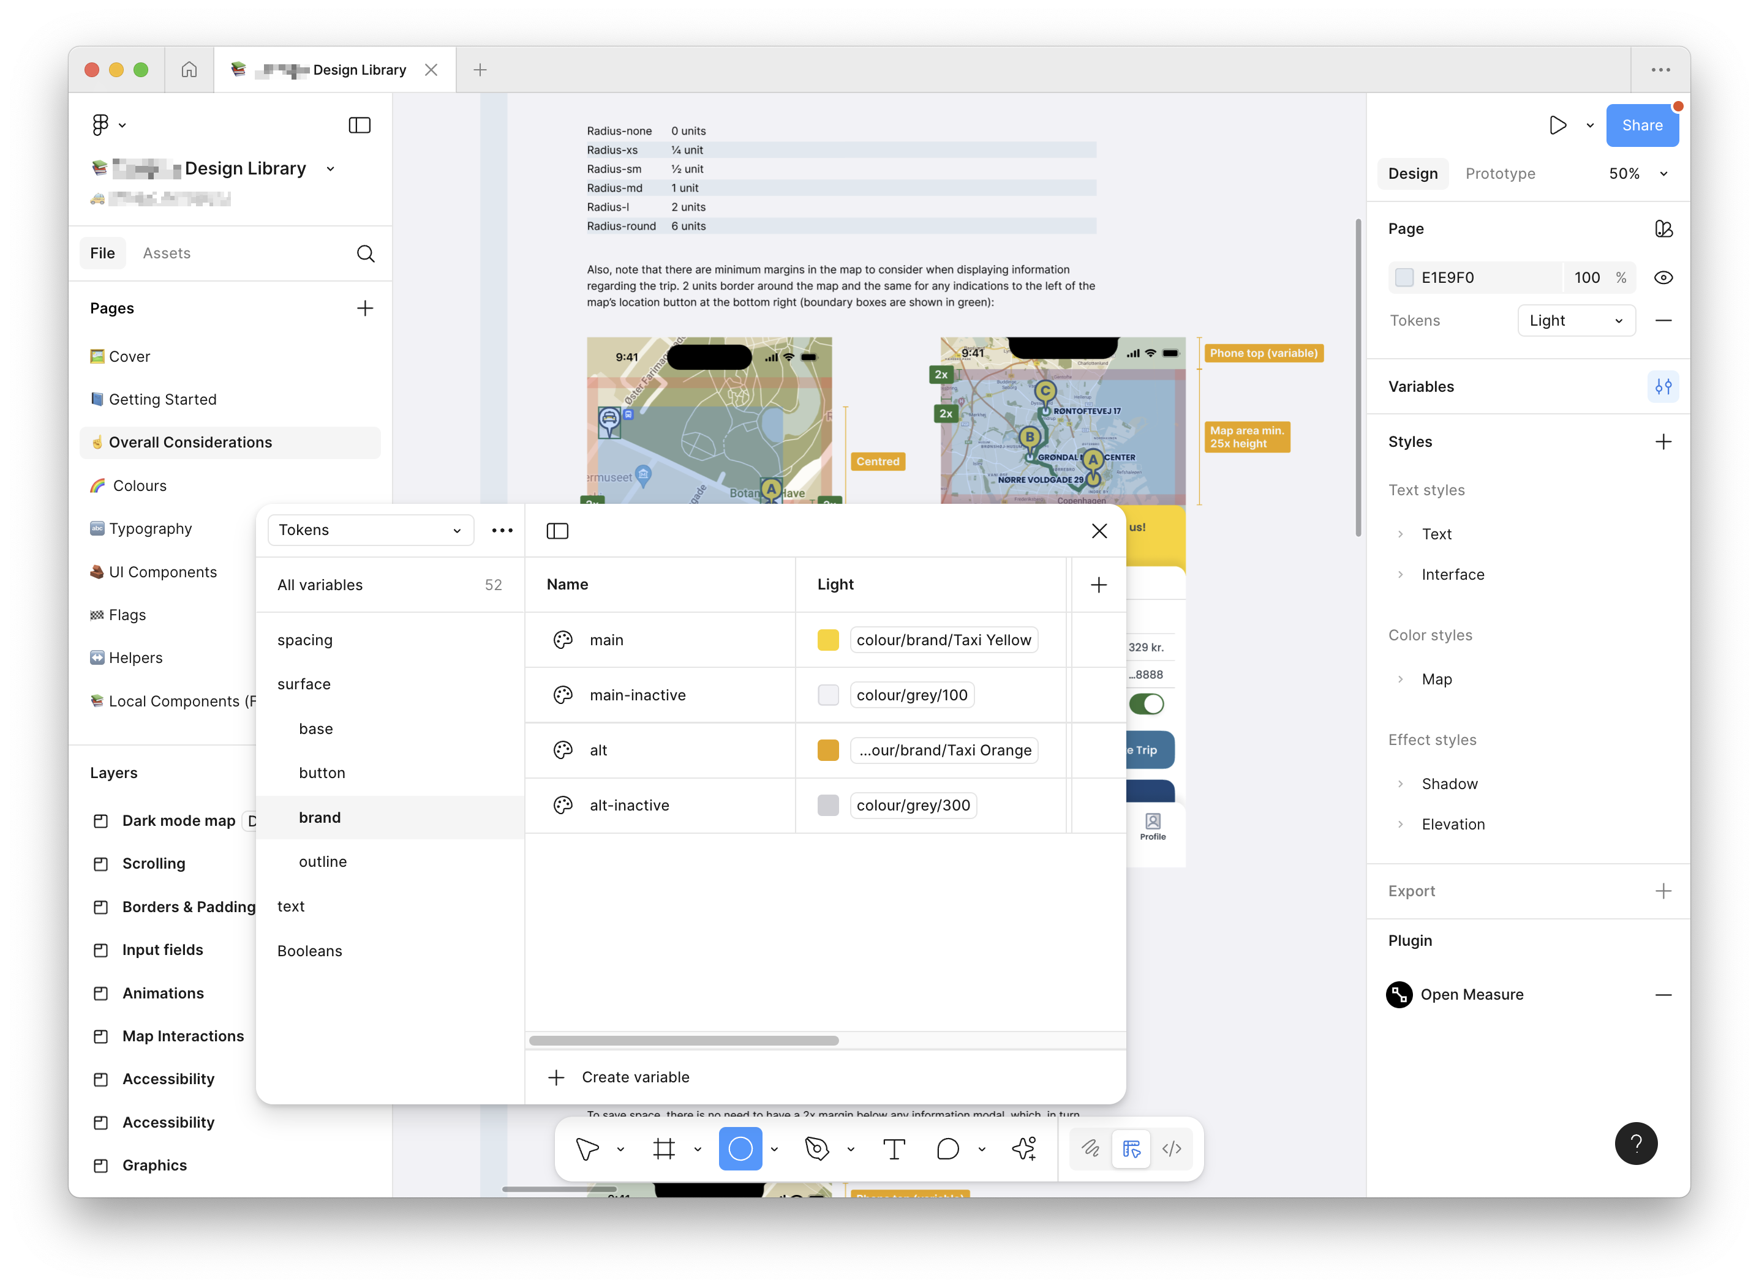The width and height of the screenshot is (1759, 1288).
Task: Toggle the green switch in the canvas mockup
Action: coord(1146,703)
